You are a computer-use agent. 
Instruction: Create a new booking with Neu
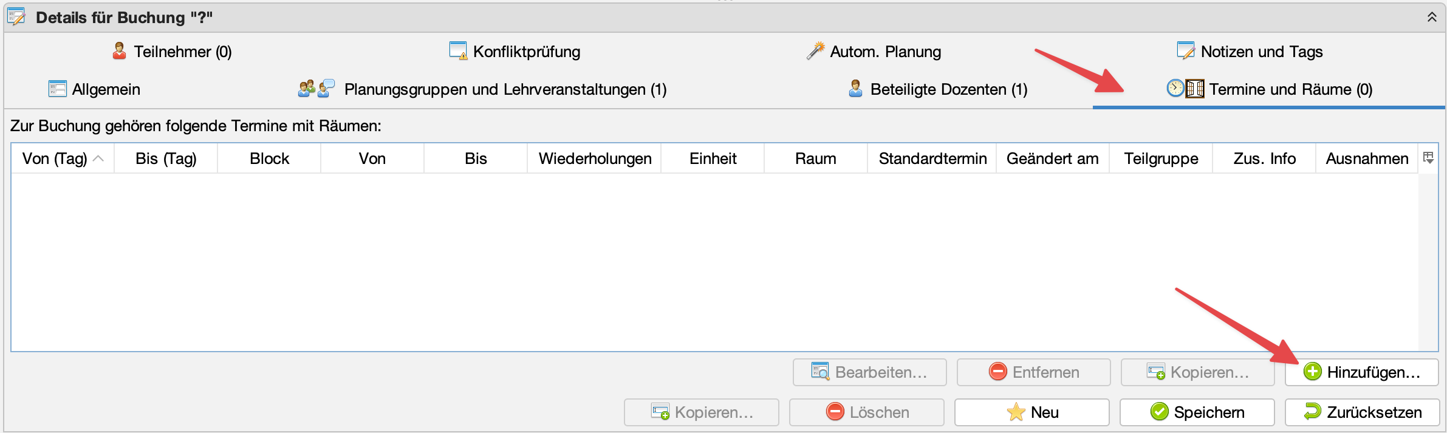point(1031,412)
